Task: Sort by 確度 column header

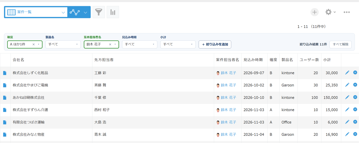Action: (273, 60)
